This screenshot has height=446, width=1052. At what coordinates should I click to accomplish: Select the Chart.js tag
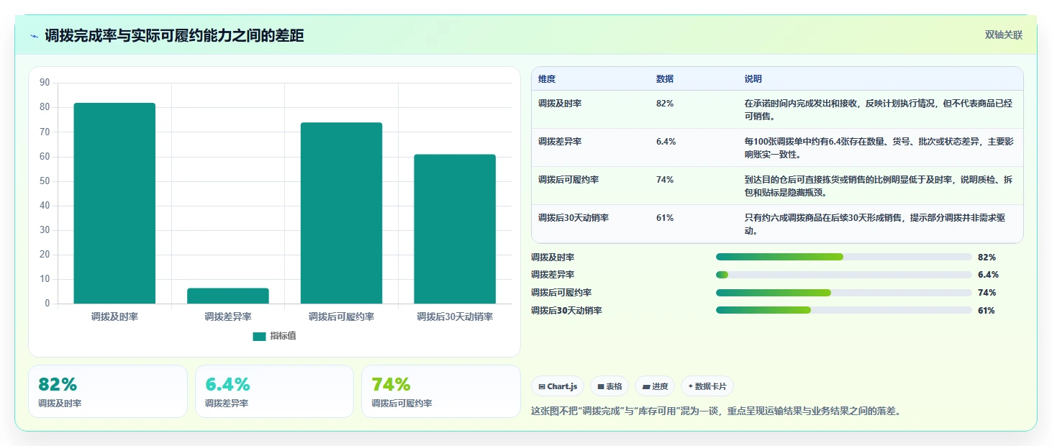point(558,386)
